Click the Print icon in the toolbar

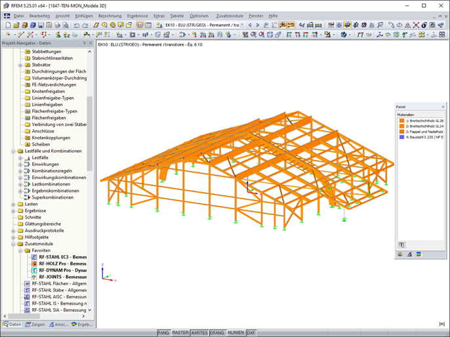[x=58, y=25]
